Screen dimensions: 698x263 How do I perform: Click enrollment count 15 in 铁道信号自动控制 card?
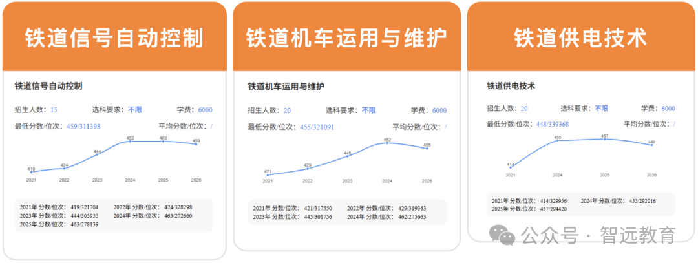point(54,110)
